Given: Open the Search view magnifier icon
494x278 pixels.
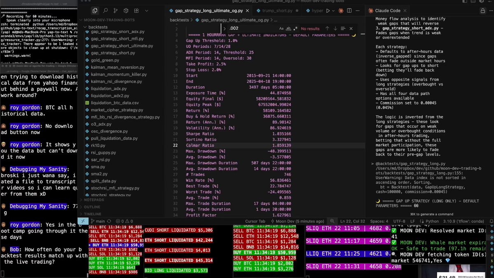Looking at the screenshot, I should [x=106, y=10].
